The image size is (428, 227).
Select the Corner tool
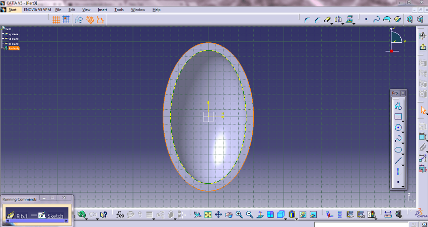(307, 20)
